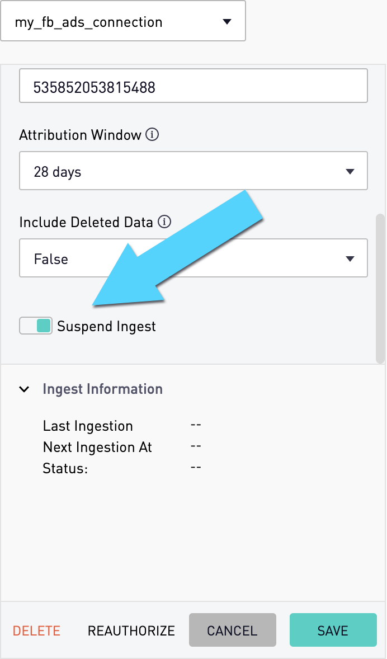Click the Ingest Information section heading
Image resolution: width=387 pixels, height=659 pixels.
[x=102, y=389]
